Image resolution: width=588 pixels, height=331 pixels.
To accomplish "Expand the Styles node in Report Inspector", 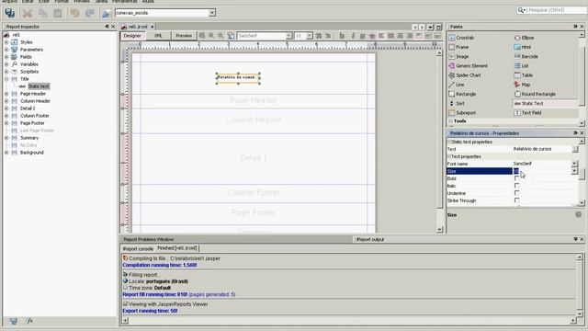I will [6, 42].
